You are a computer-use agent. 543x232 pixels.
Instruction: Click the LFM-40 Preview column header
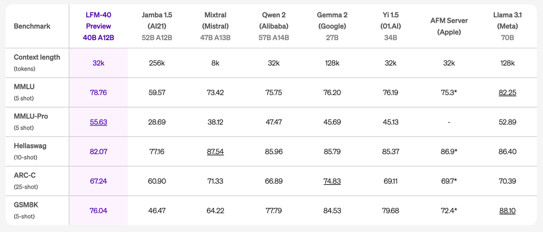tap(98, 26)
